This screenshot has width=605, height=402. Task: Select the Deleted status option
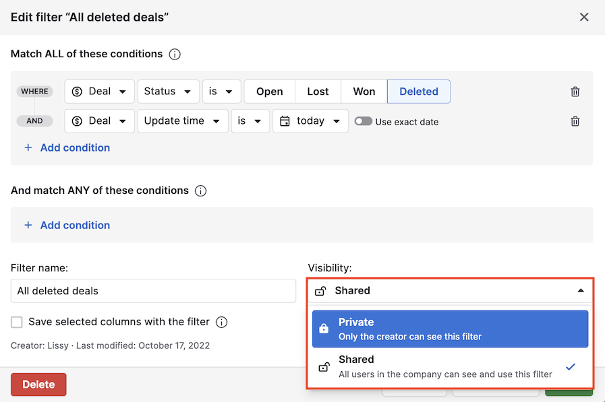418,91
